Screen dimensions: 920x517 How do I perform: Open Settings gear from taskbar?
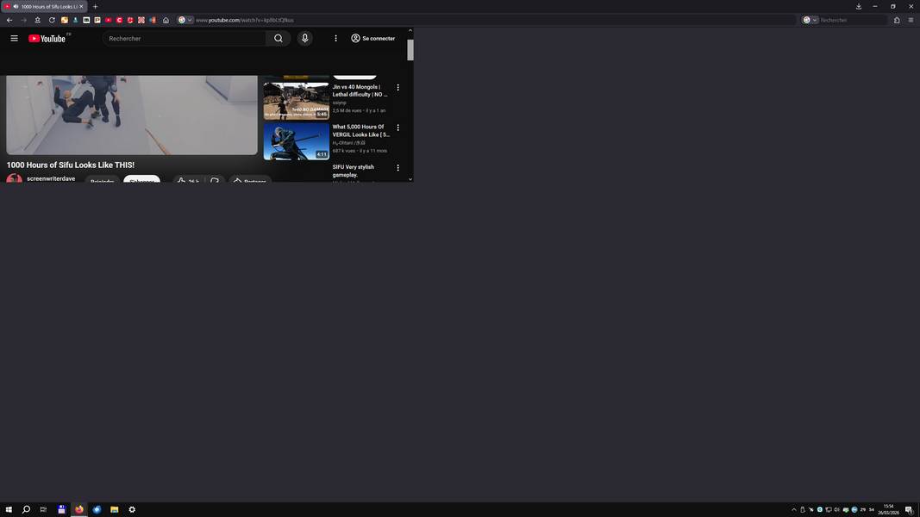coord(132,509)
